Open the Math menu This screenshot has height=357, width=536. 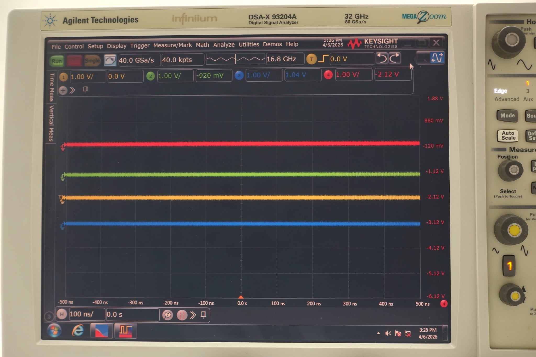pos(203,45)
